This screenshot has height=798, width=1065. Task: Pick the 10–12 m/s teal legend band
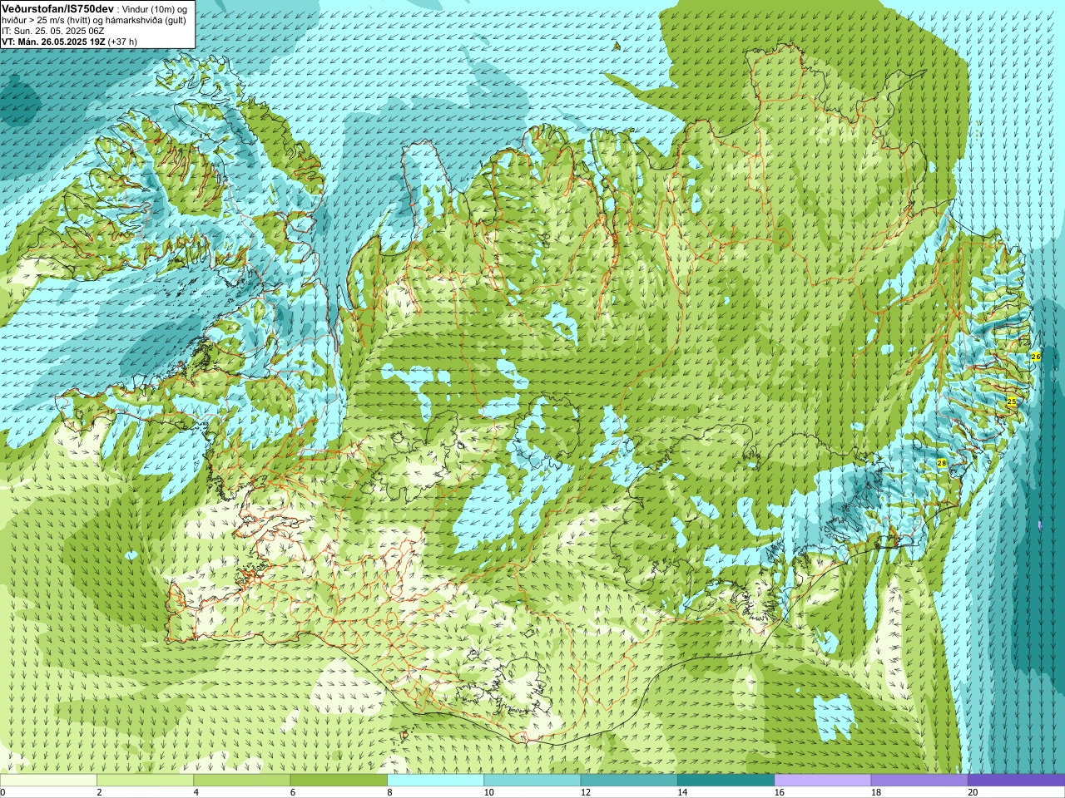pyautogui.click(x=532, y=781)
